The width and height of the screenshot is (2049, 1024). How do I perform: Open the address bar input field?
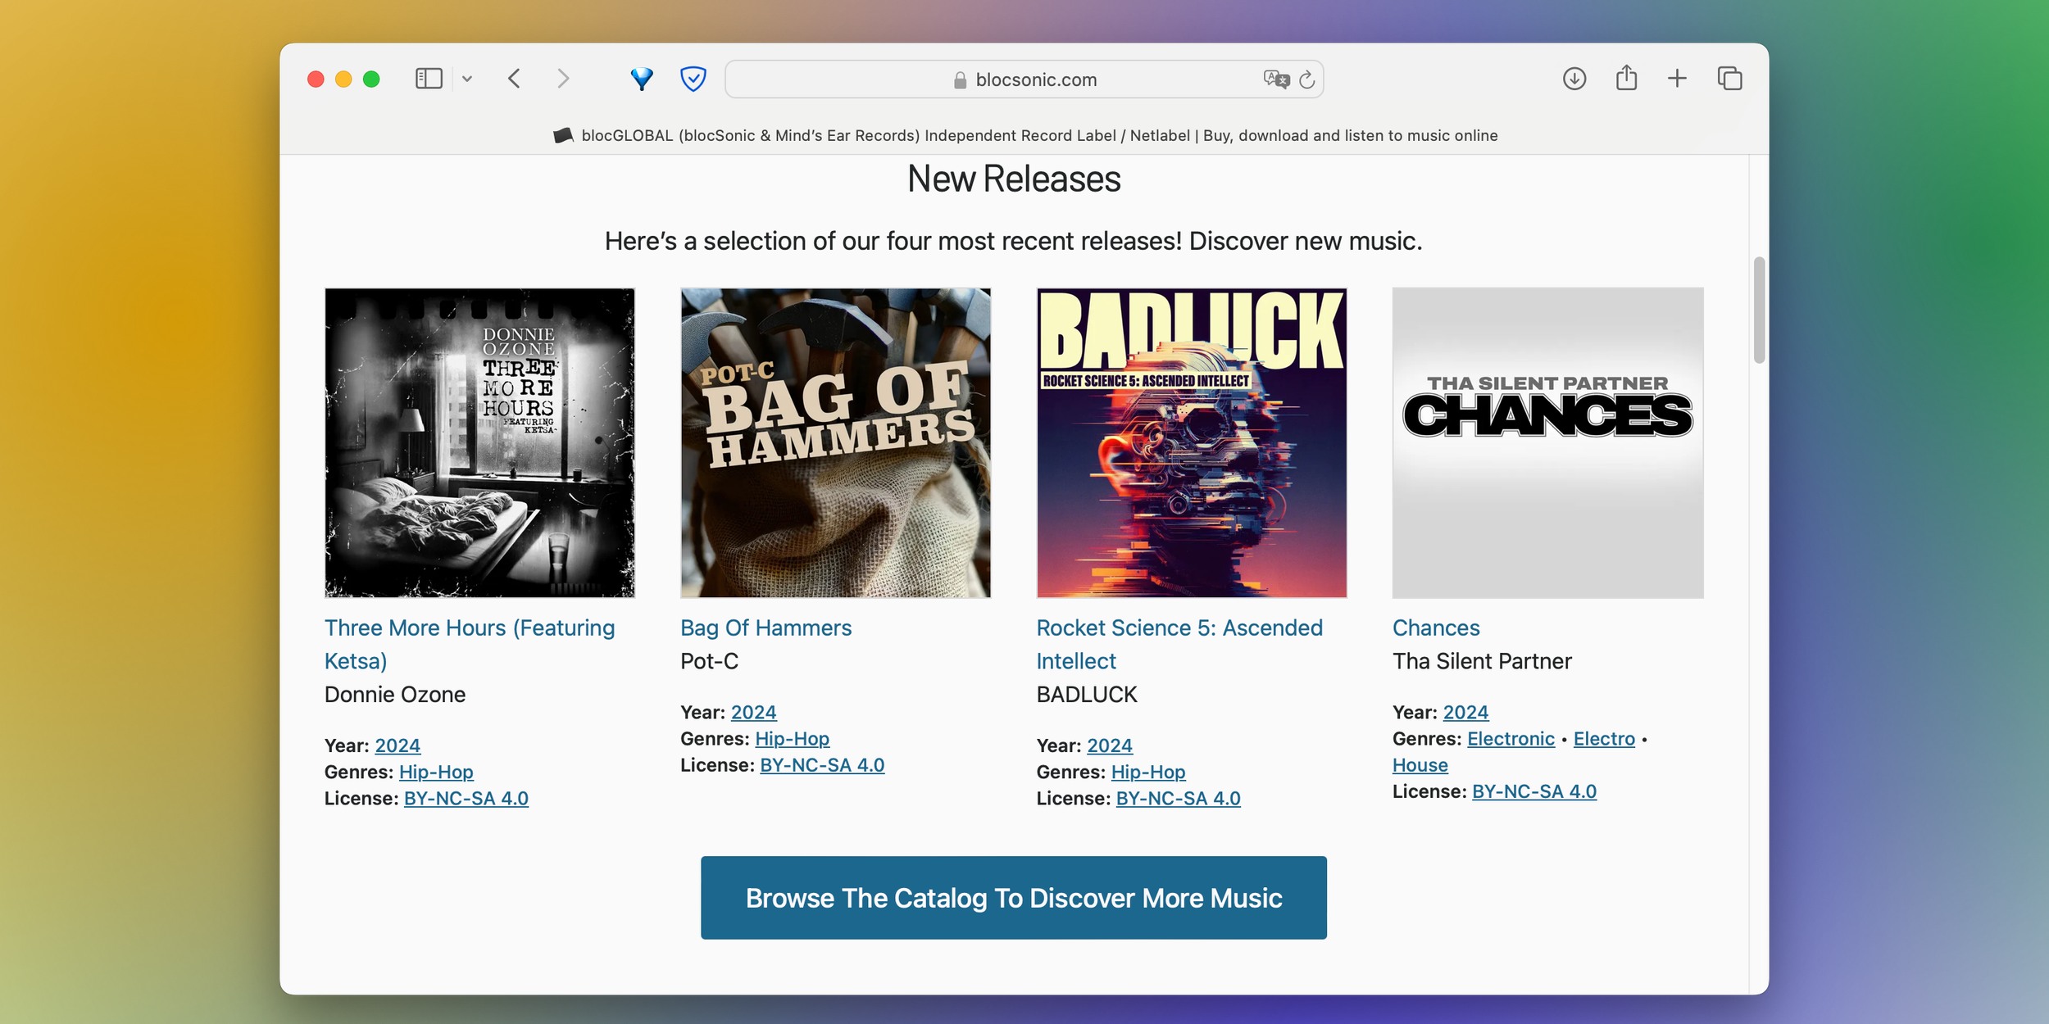pos(1023,79)
